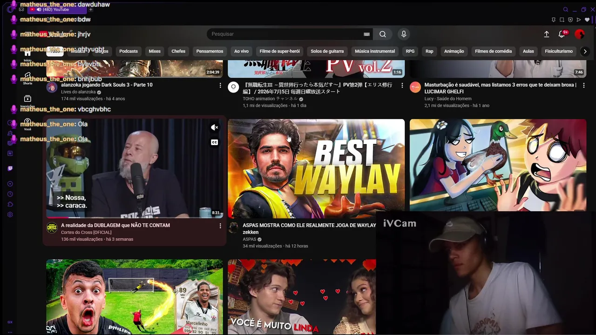Click the GX icon at sidebar bottom
The height and width of the screenshot is (335, 596).
[10, 322]
